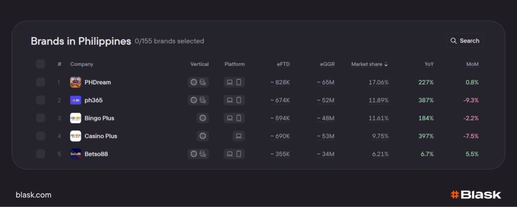This screenshot has width=517, height=207.
Task: Click the MoM column header
Action: (472, 64)
